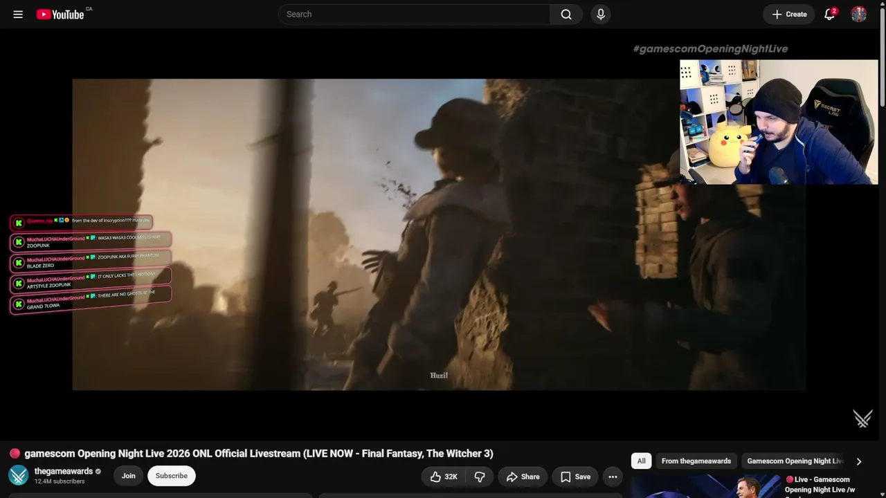Select the All filter chip
Image resolution: width=886 pixels, height=498 pixels.
coord(641,461)
